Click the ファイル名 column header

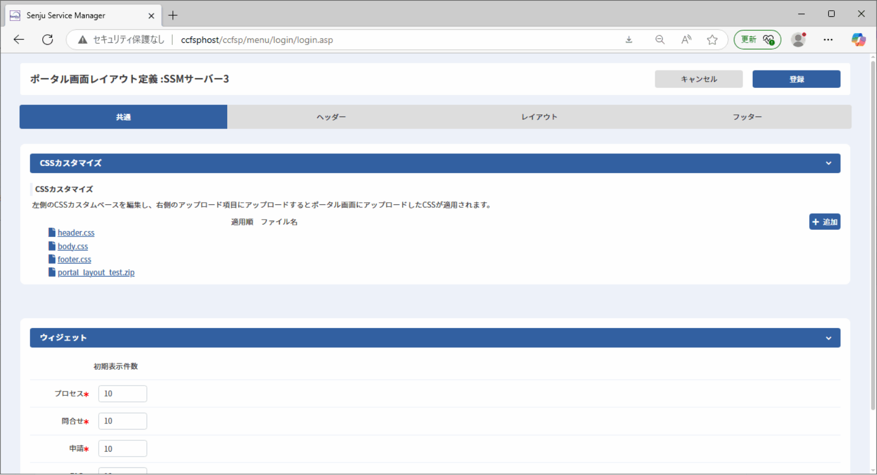point(279,222)
